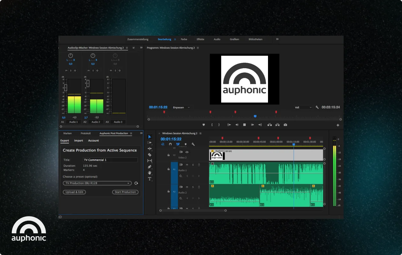Mute the A1 timeline track
The width and height of the screenshot is (402, 255).
click(x=187, y=165)
